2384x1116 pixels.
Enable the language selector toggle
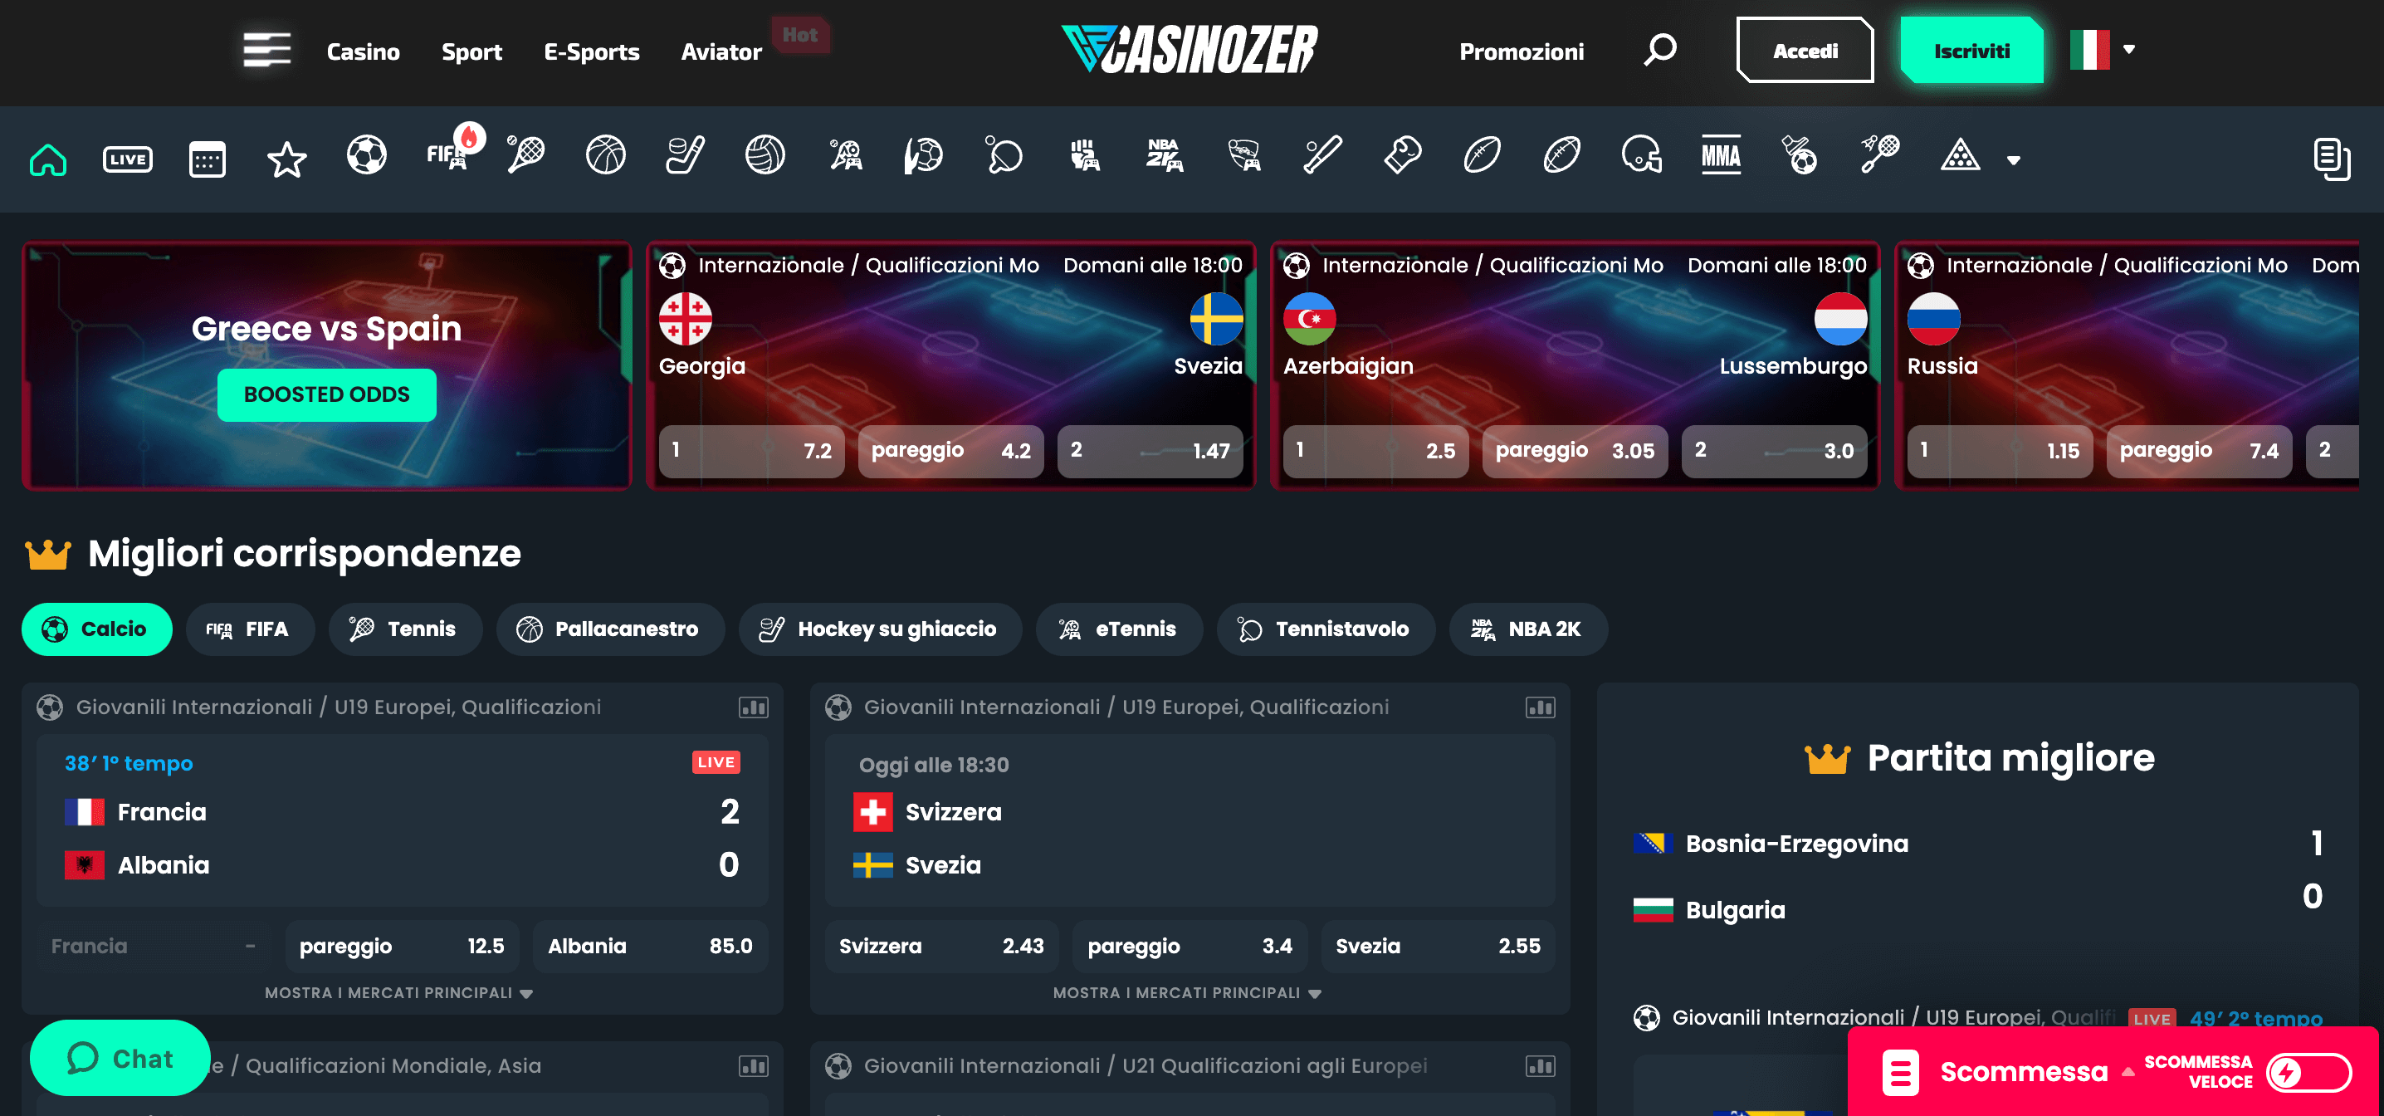tap(2103, 50)
